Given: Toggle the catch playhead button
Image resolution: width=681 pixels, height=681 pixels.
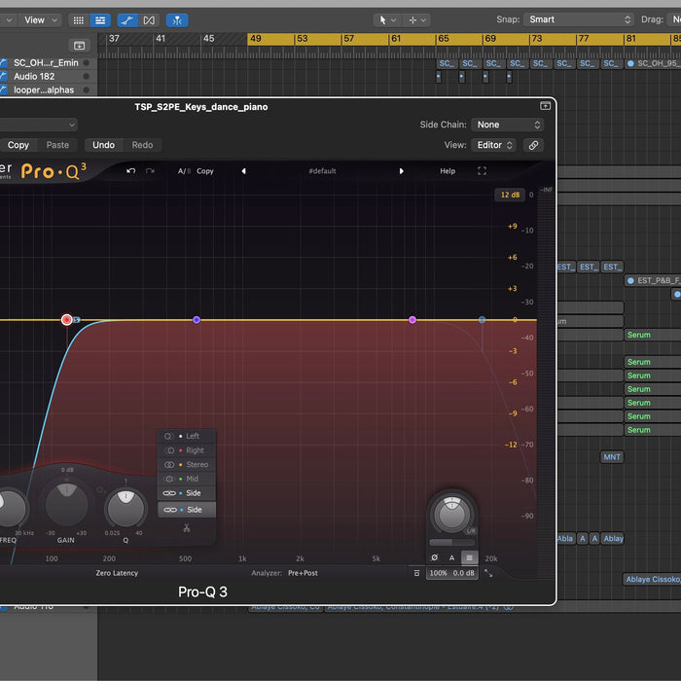Looking at the screenshot, I should tap(177, 20).
